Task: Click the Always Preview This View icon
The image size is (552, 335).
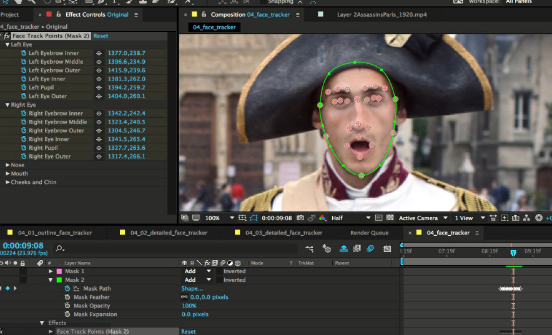Action: coord(184,218)
